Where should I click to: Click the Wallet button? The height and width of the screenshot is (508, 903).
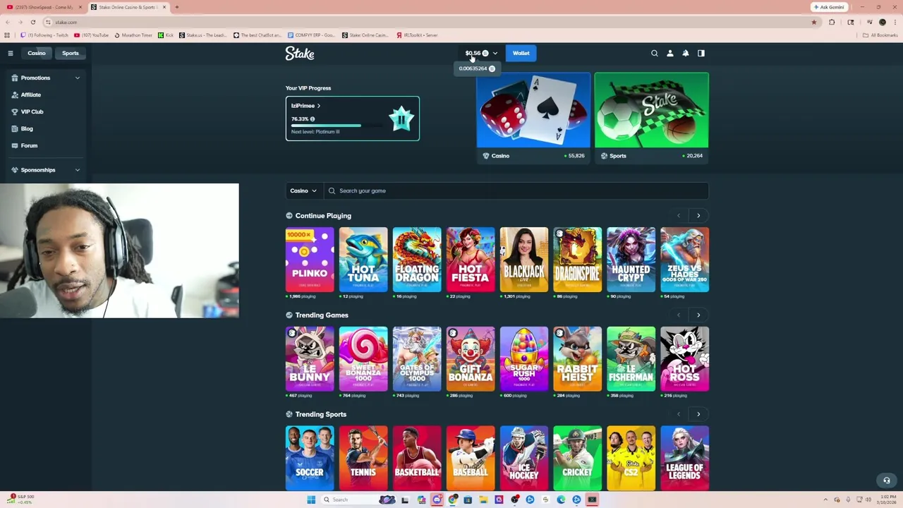pyautogui.click(x=521, y=53)
